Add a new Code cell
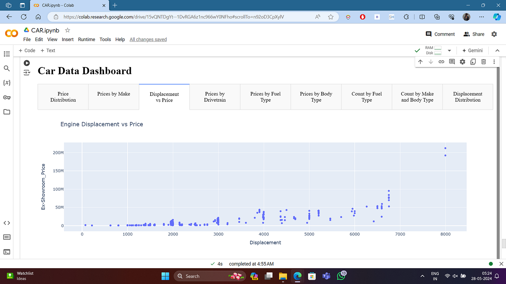The height and width of the screenshot is (284, 506). [27, 50]
